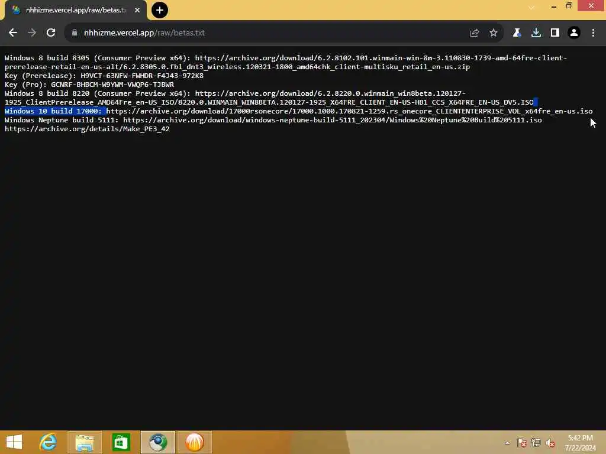Click the 6.2.8102.101 archive.org URL text
606x454 pixels.
[381, 58]
